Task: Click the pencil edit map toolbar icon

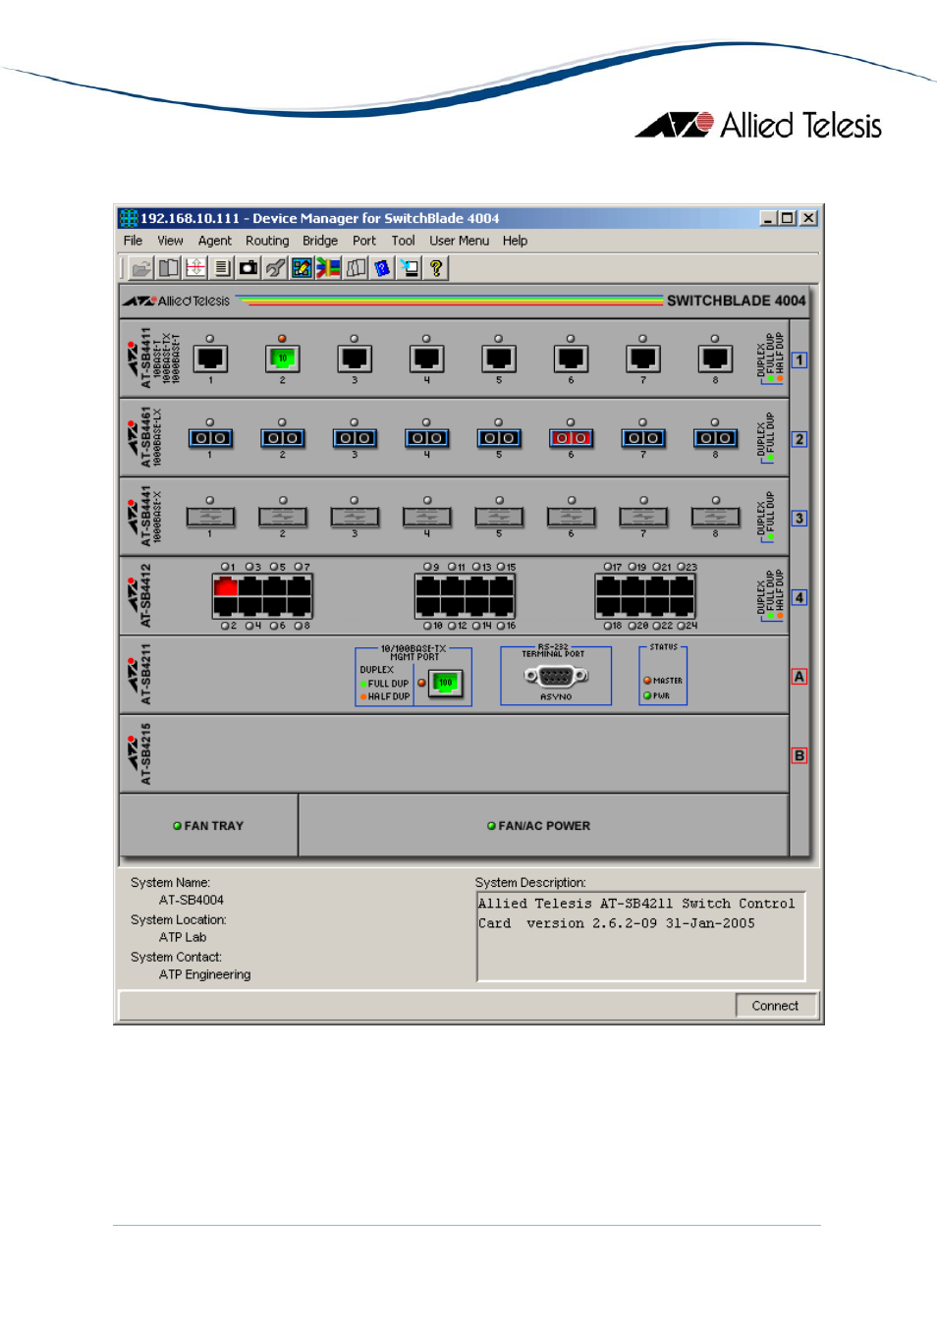Action: click(302, 267)
